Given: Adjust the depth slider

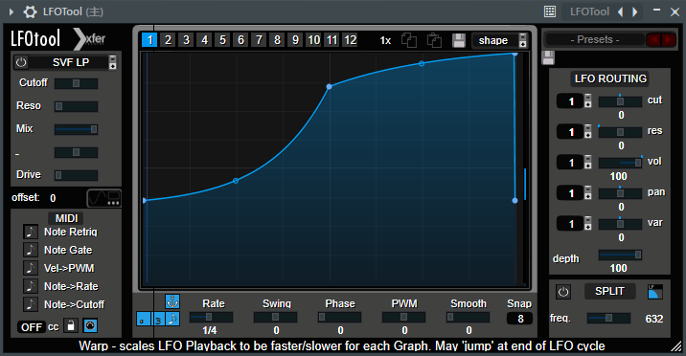Looking at the screenshot, I should 620,255.
